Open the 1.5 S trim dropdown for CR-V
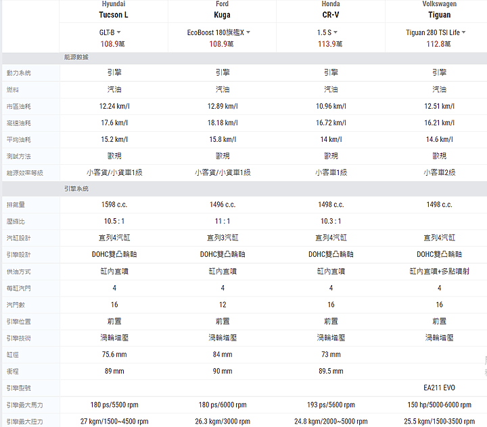 327,32
